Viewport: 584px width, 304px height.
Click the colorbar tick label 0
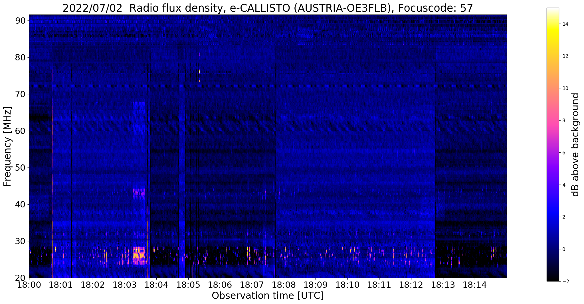563,249
